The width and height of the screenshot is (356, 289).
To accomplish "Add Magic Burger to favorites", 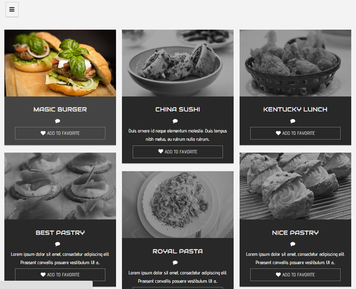I will tap(60, 133).
